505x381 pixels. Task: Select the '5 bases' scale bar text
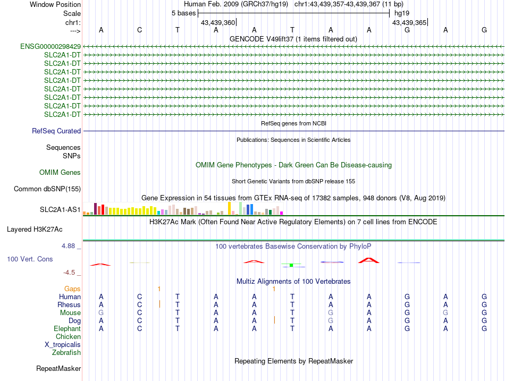point(183,13)
